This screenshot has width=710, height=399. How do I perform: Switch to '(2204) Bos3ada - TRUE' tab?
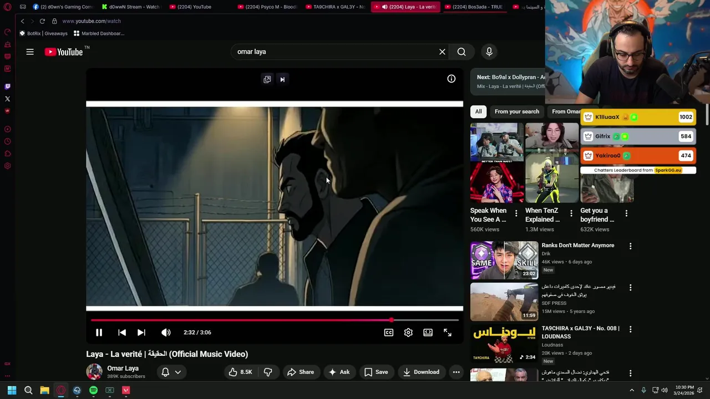point(473,7)
